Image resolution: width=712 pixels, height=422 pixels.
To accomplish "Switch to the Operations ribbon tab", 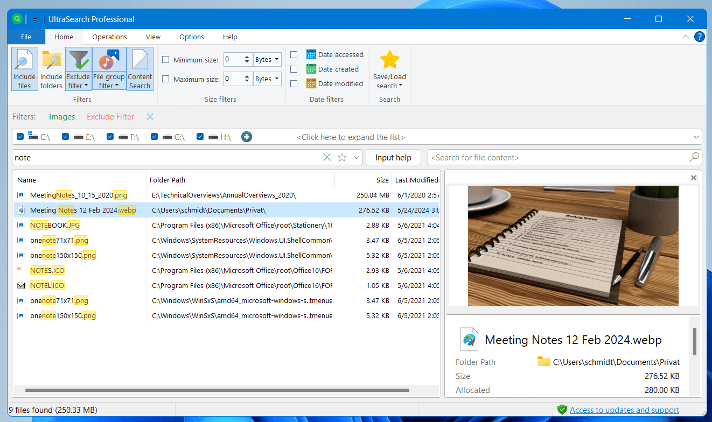I will (109, 37).
